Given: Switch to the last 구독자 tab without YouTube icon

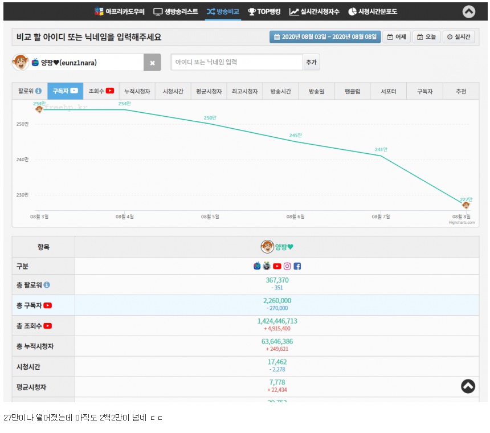Looking at the screenshot, I should click(x=424, y=91).
